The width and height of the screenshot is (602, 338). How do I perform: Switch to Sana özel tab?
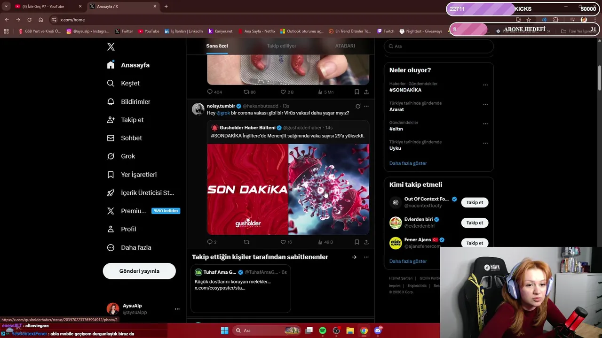[217, 46]
